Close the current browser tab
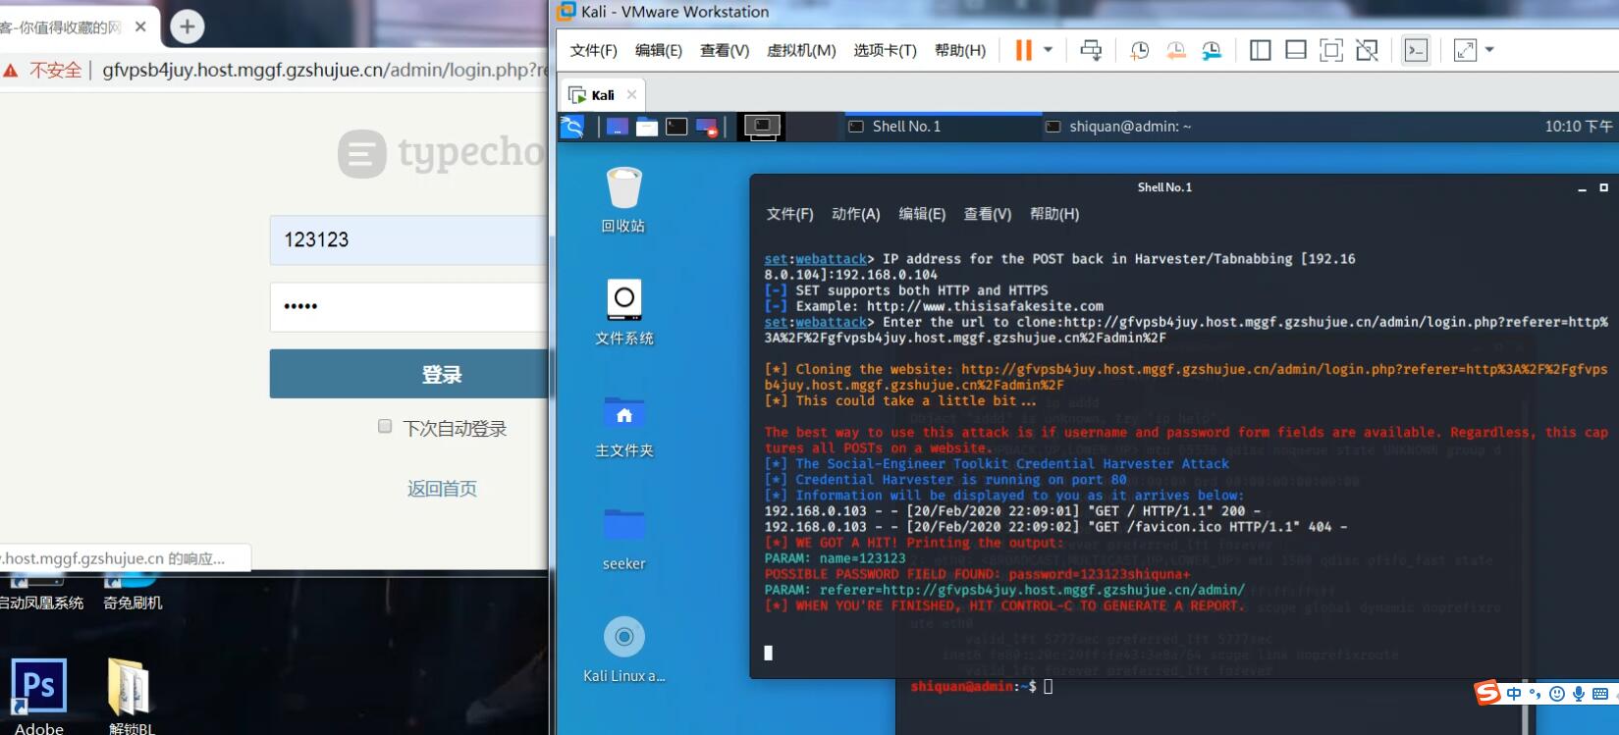This screenshot has height=735, width=1619. coord(140,26)
